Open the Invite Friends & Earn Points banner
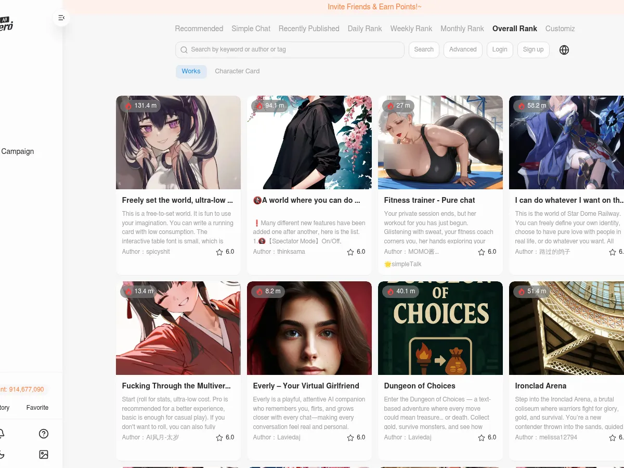This screenshot has width=624, height=468. pyautogui.click(x=374, y=7)
